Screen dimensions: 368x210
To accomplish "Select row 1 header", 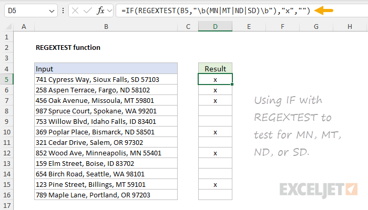I will [x=6, y=37].
